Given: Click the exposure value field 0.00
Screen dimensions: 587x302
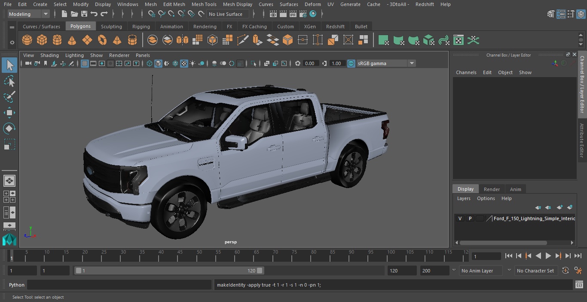Looking at the screenshot, I should (311, 63).
